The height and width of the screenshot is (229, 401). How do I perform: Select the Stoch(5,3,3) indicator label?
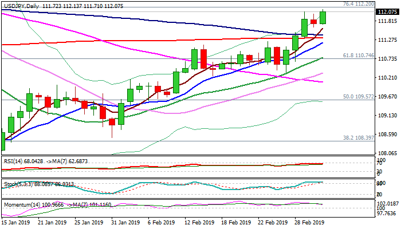[x=16, y=184]
